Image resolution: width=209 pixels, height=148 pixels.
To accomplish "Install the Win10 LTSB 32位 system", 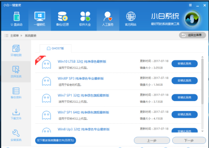I will pyautogui.click(x=184, y=64).
